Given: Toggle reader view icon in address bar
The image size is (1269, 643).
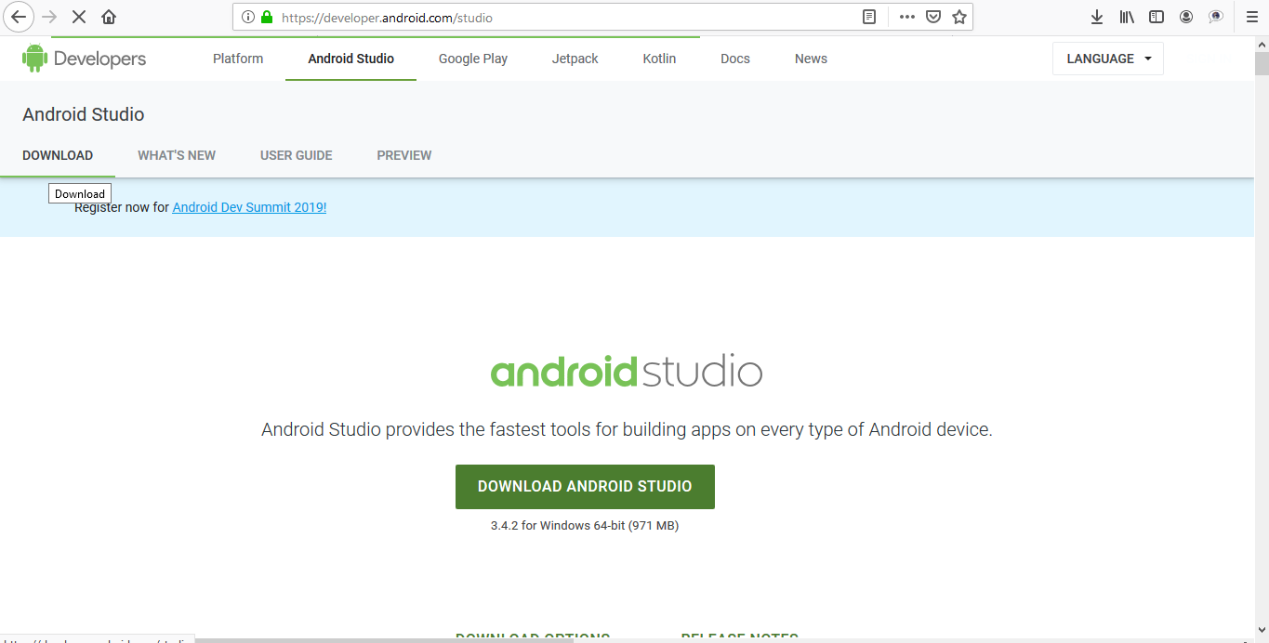Looking at the screenshot, I should 869,17.
